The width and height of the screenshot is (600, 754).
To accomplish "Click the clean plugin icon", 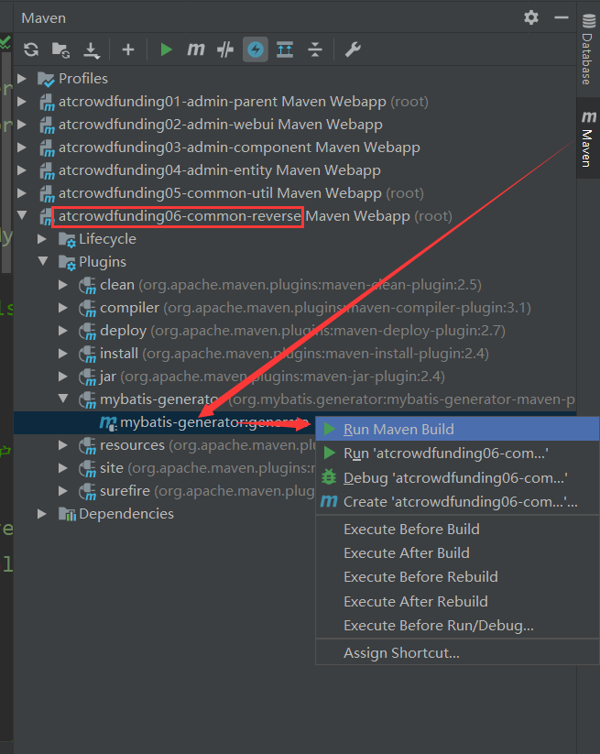I will tap(88, 286).
